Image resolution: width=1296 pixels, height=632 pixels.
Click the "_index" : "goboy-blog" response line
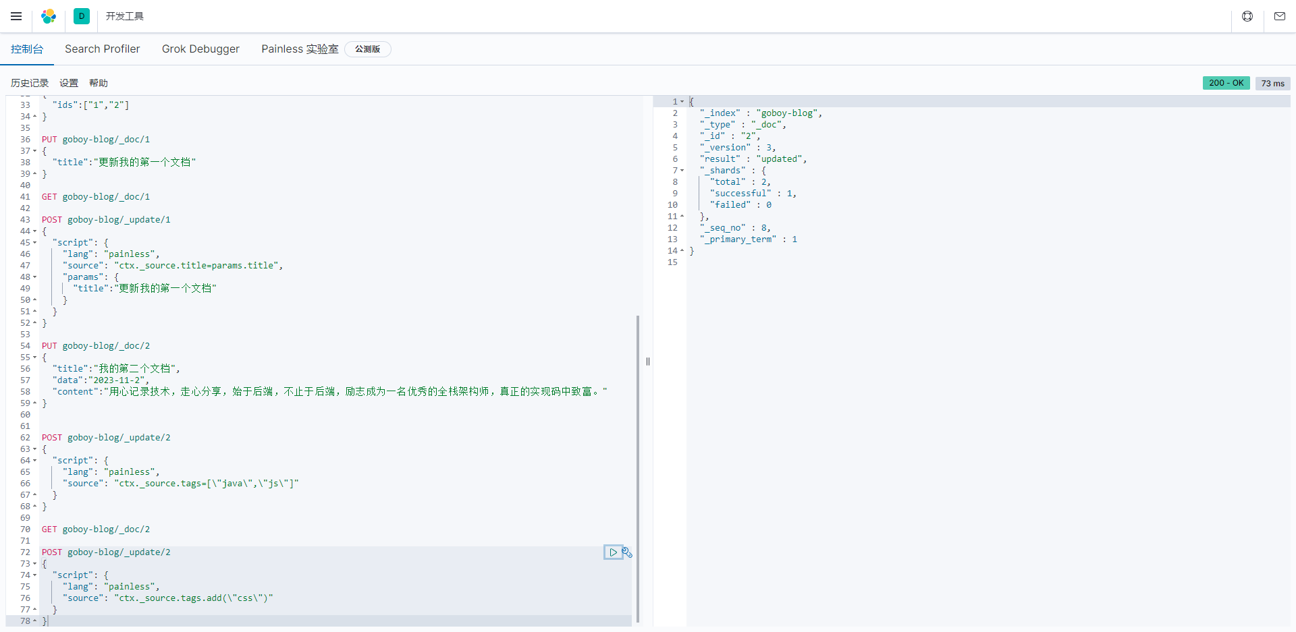tap(761, 113)
